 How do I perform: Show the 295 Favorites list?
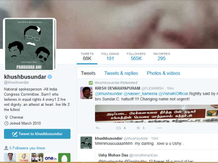click(162, 57)
